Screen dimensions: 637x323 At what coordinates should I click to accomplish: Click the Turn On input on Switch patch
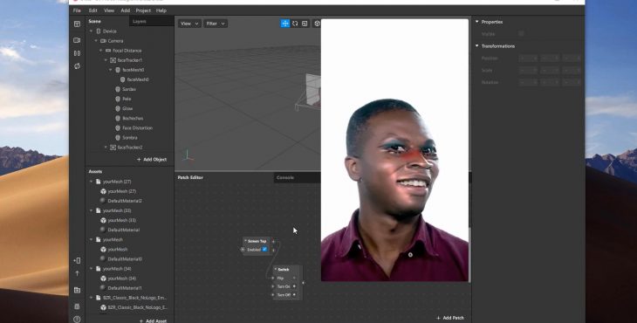point(273,286)
